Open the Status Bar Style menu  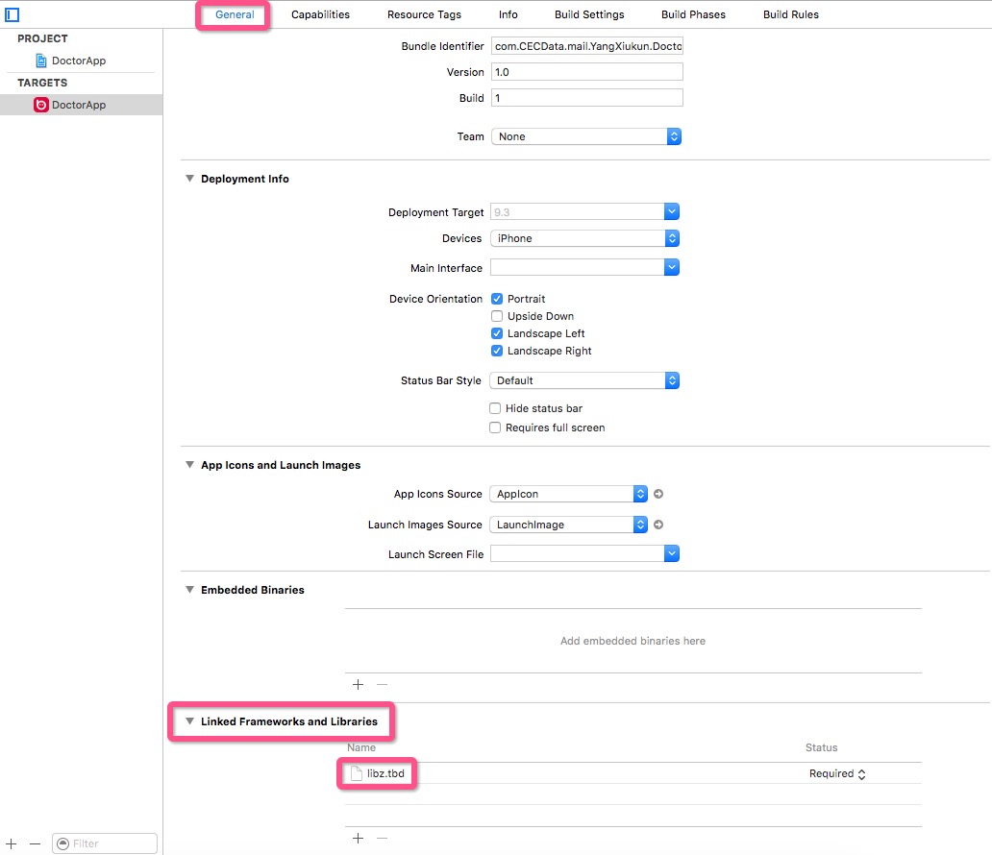585,380
